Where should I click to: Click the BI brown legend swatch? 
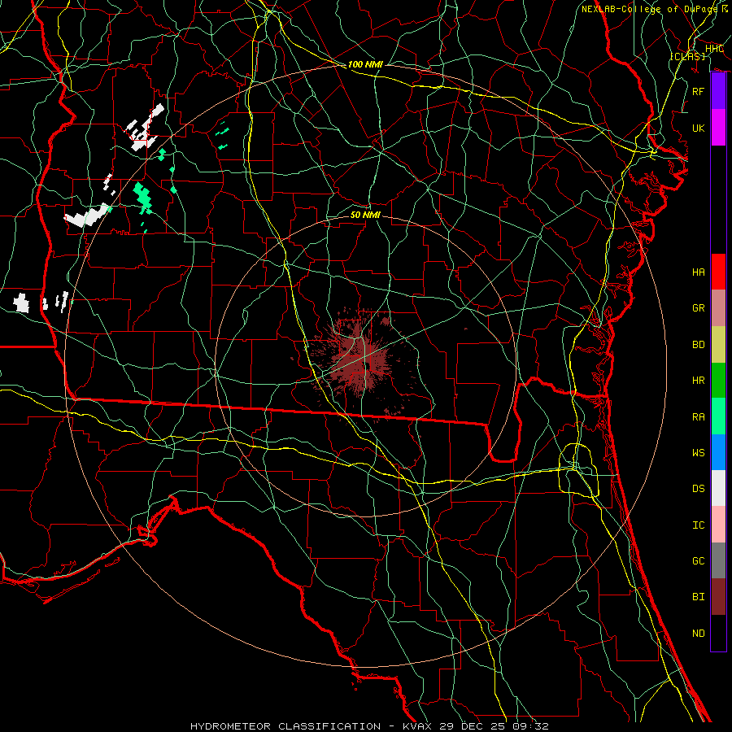718,597
